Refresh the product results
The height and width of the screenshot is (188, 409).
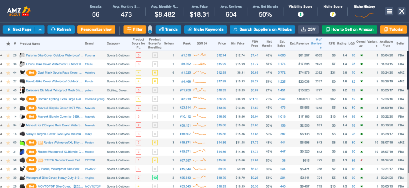61,29
